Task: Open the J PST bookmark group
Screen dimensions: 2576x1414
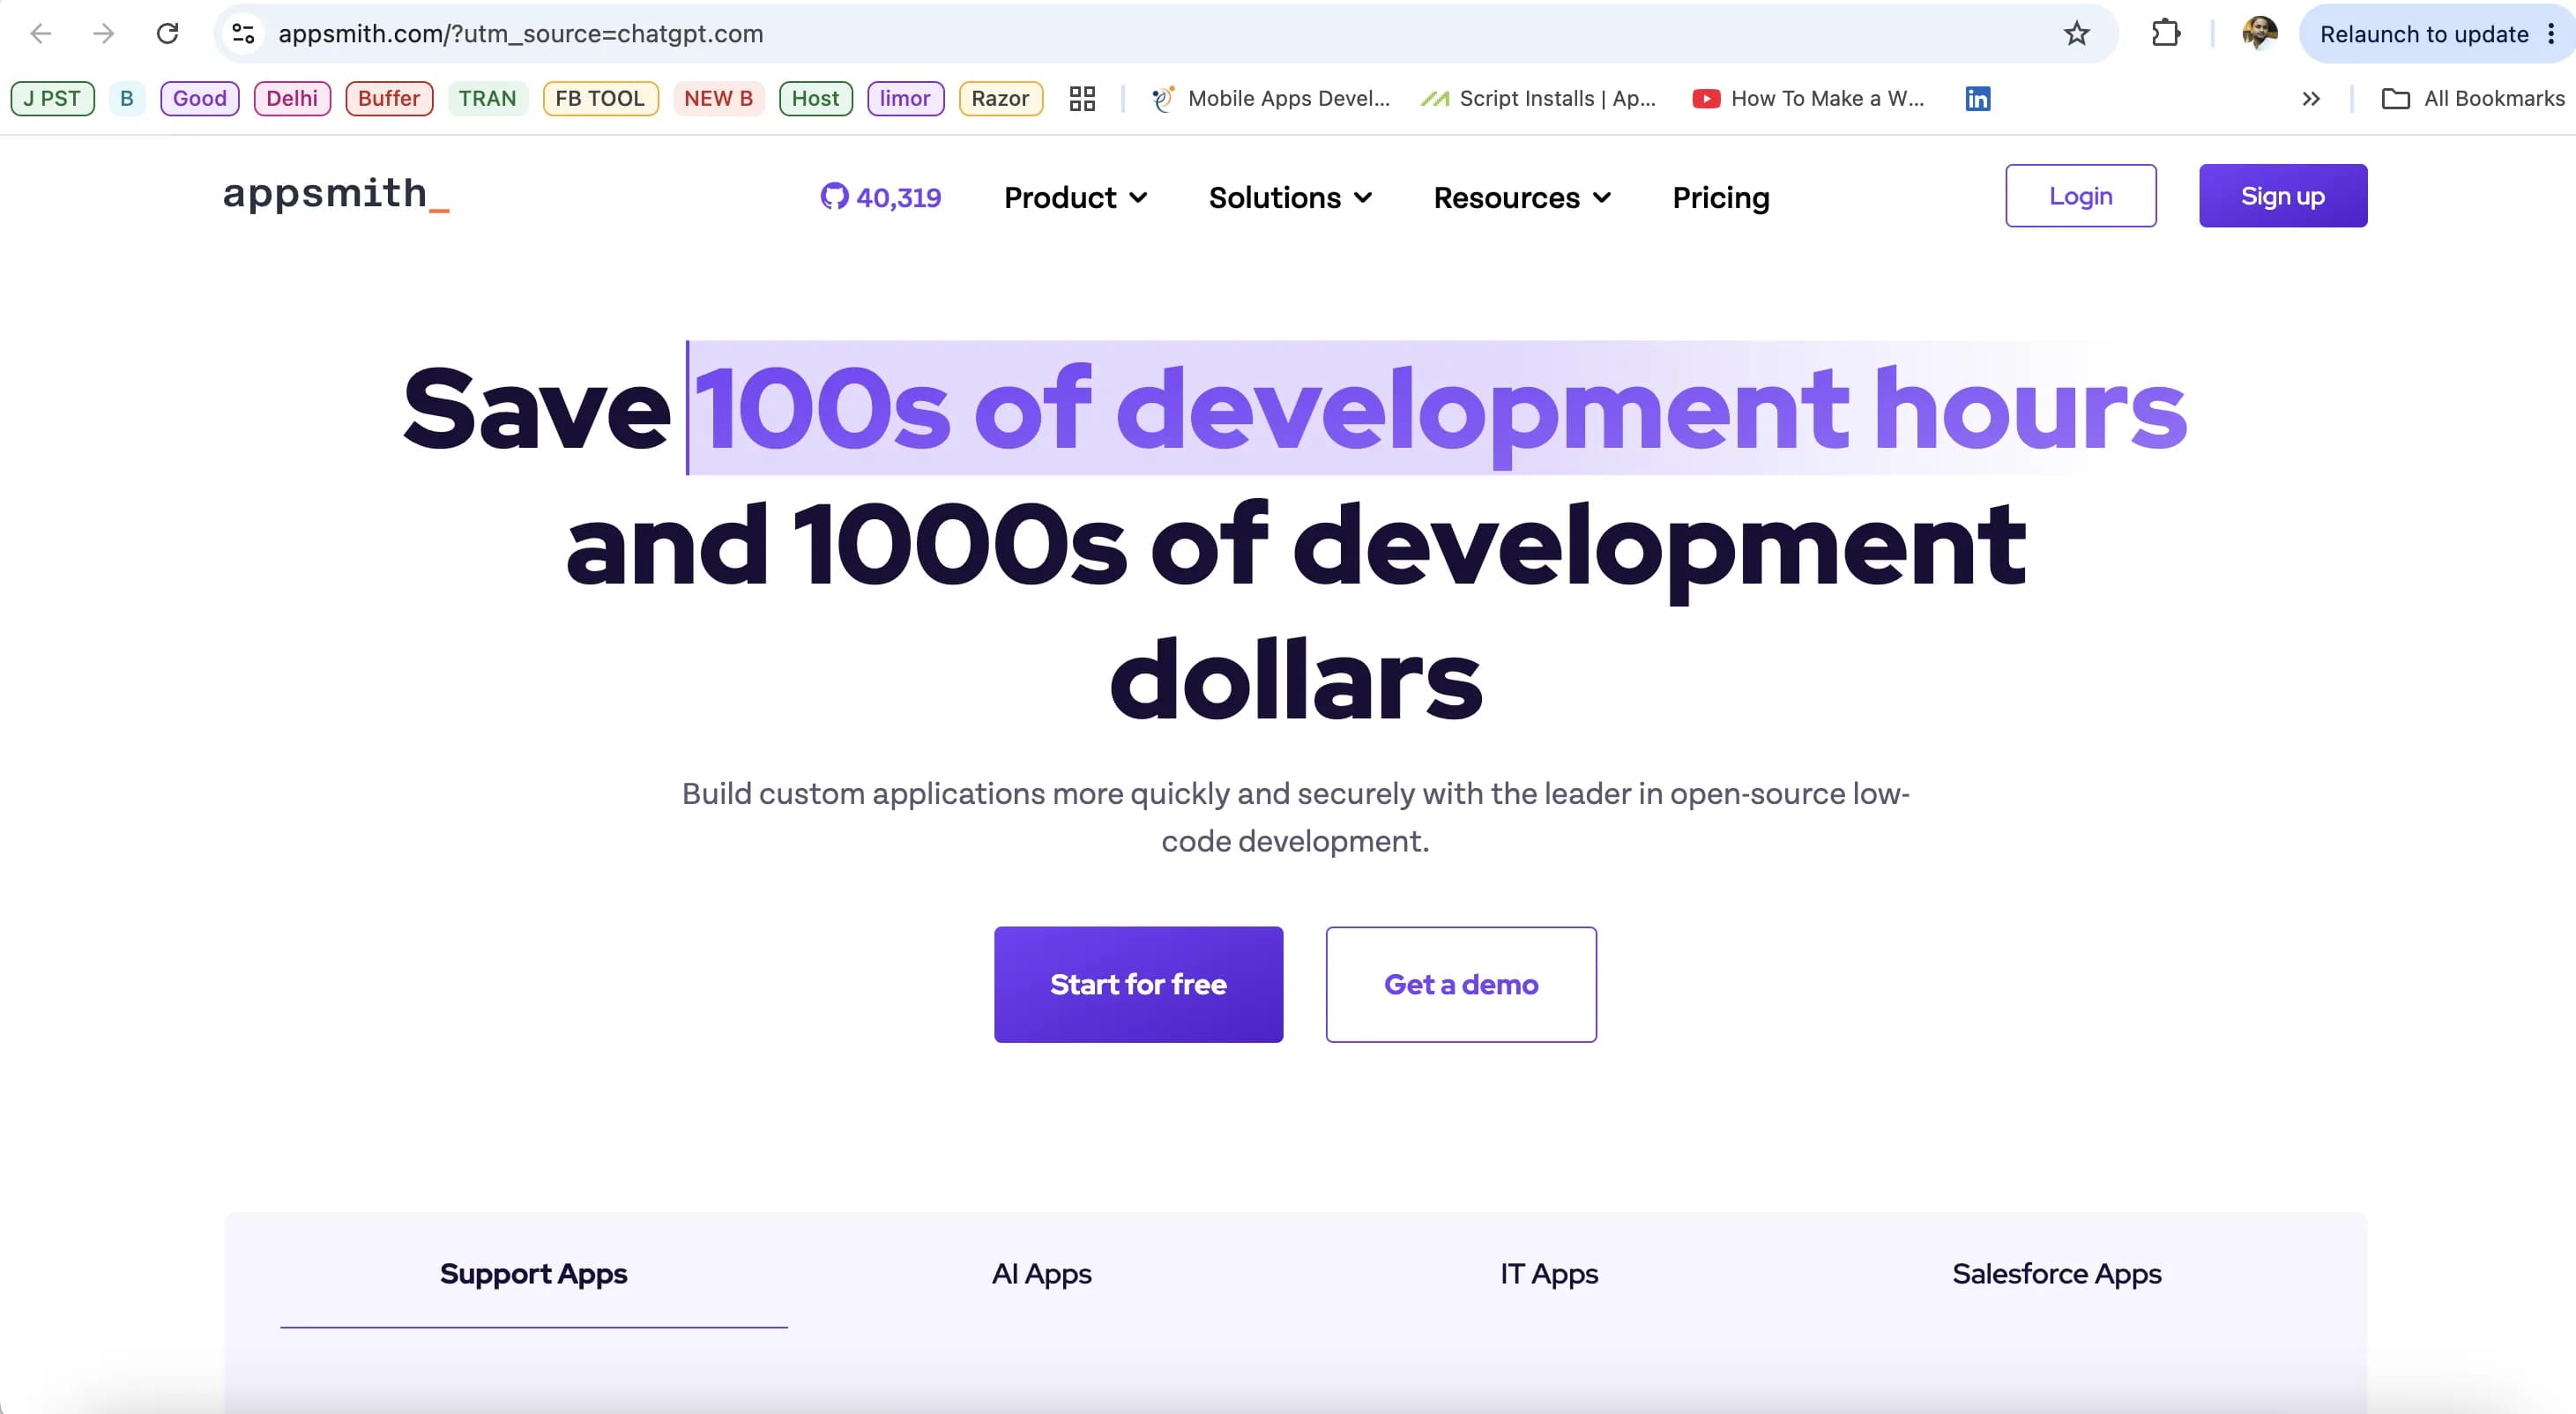Action: [52, 98]
